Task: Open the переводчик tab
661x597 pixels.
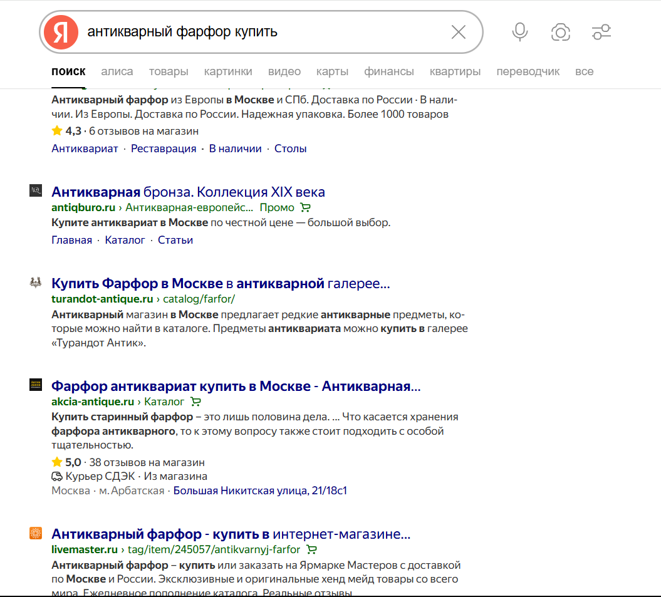Action: pos(528,71)
